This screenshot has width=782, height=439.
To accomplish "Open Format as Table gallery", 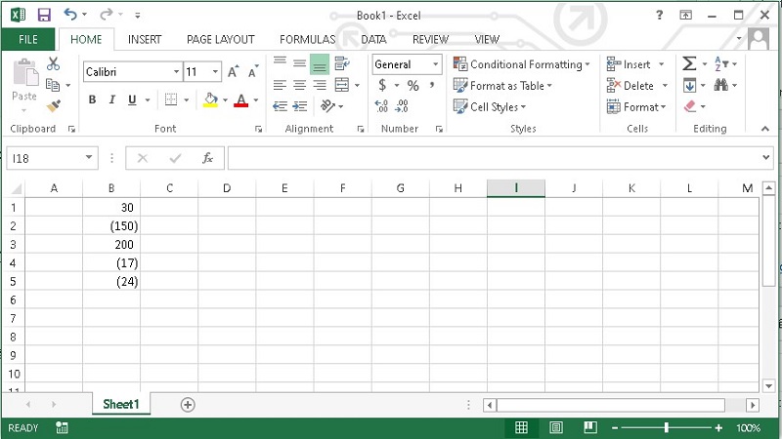I will click(x=502, y=86).
